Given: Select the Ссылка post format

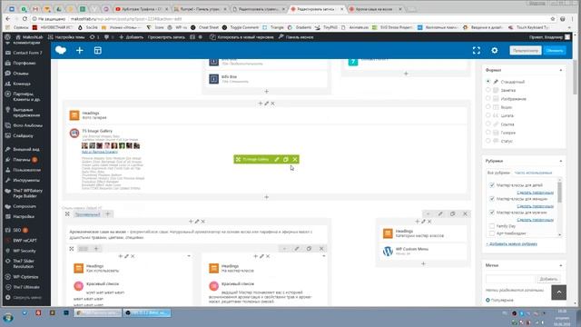Looking at the screenshot, I should pos(488,124).
